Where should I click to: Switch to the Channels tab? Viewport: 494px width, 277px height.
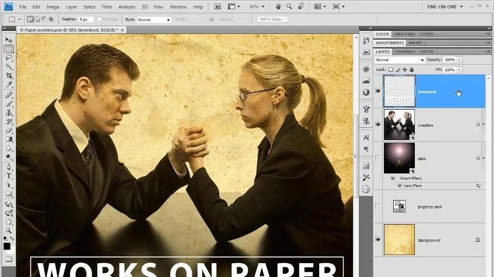(404, 52)
